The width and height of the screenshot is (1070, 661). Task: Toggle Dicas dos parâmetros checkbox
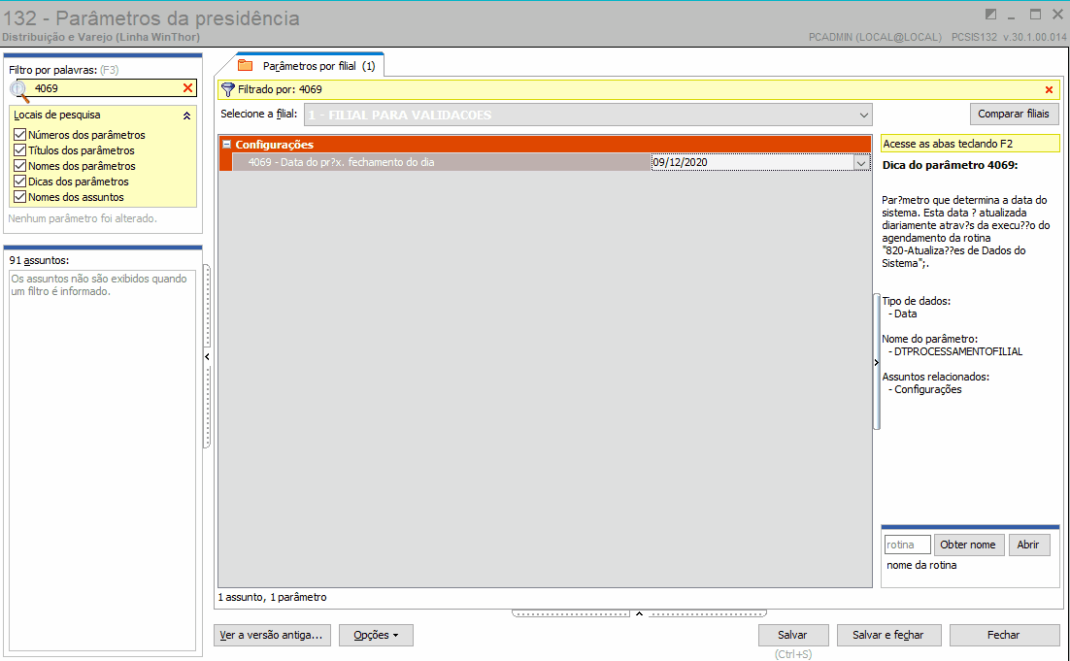click(19, 182)
